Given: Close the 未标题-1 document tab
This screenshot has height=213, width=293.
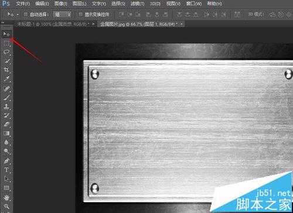Looking at the screenshot, I should point(93,24).
